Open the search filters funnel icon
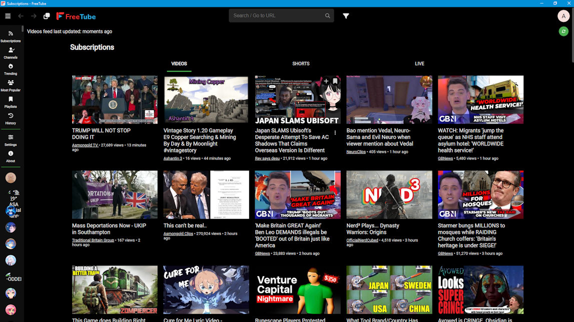 [346, 15]
